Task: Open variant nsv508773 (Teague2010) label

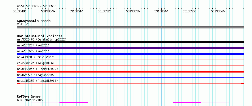Action: 36,75
